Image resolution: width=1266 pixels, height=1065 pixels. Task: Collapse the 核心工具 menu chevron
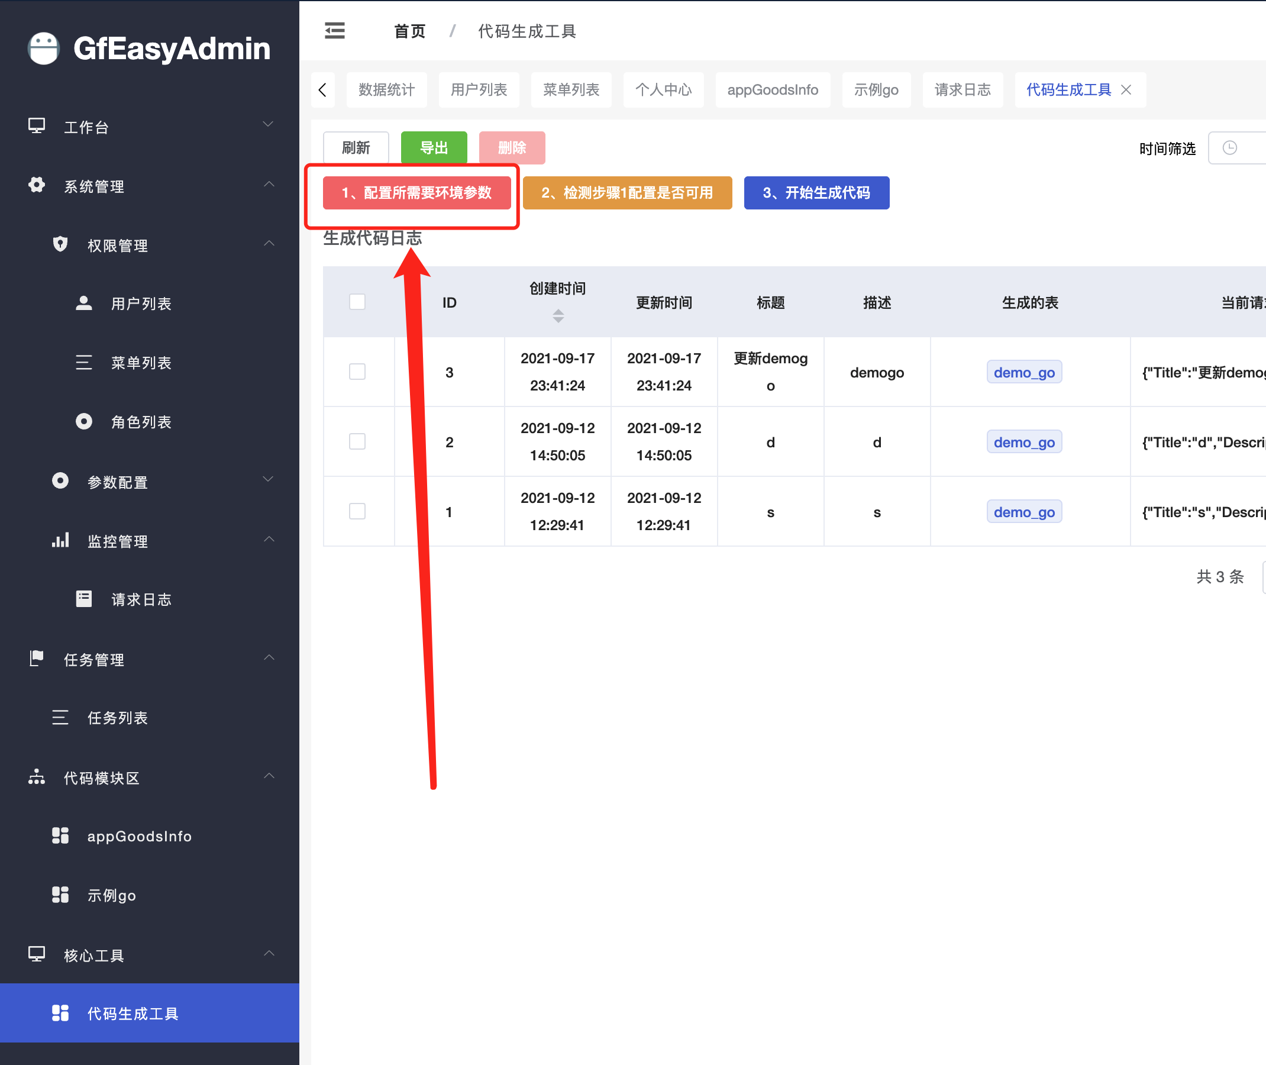click(x=269, y=953)
